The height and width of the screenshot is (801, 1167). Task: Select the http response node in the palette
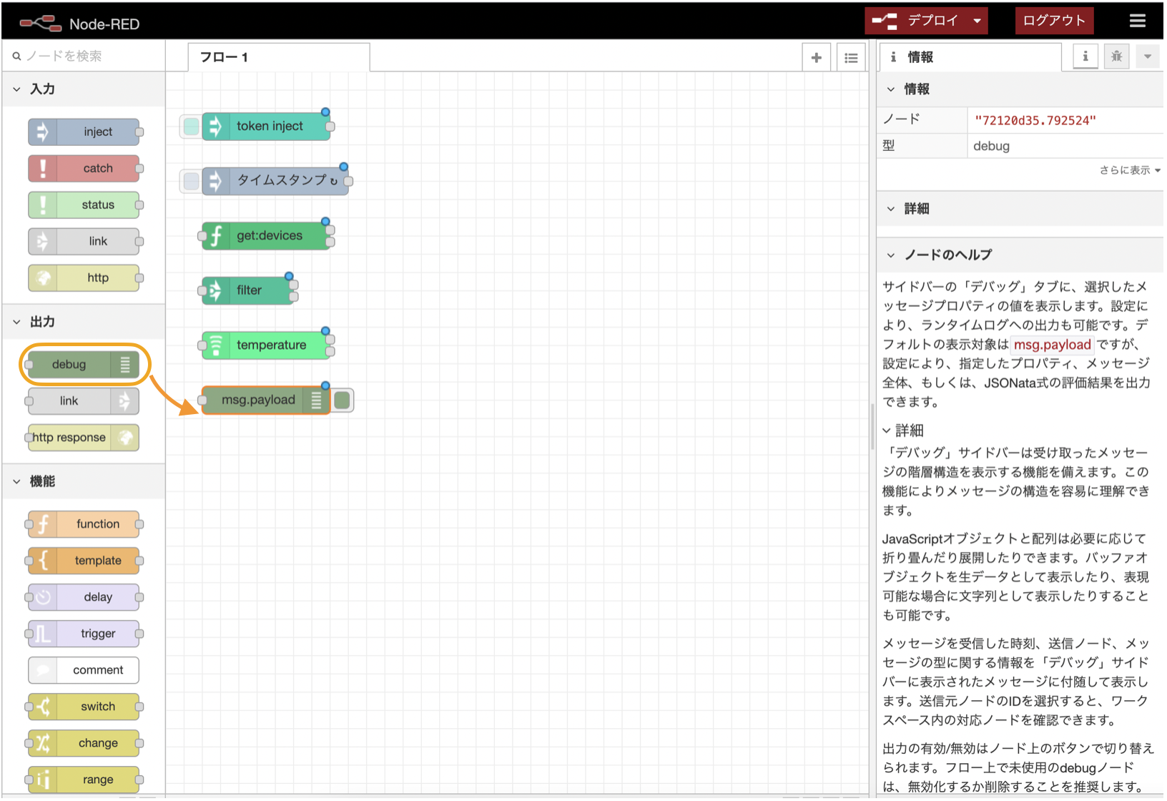click(x=84, y=437)
